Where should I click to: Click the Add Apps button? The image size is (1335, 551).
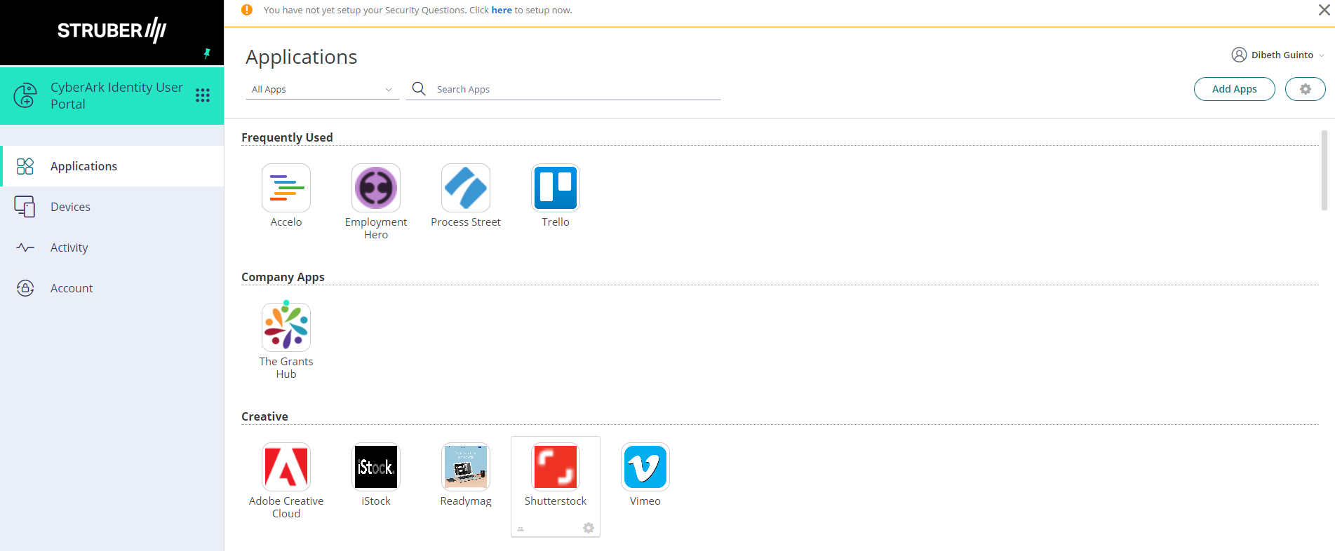tap(1234, 89)
